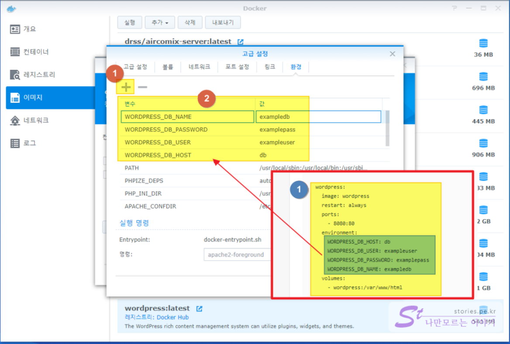Select 네트워크 network in sidebar

35,120
